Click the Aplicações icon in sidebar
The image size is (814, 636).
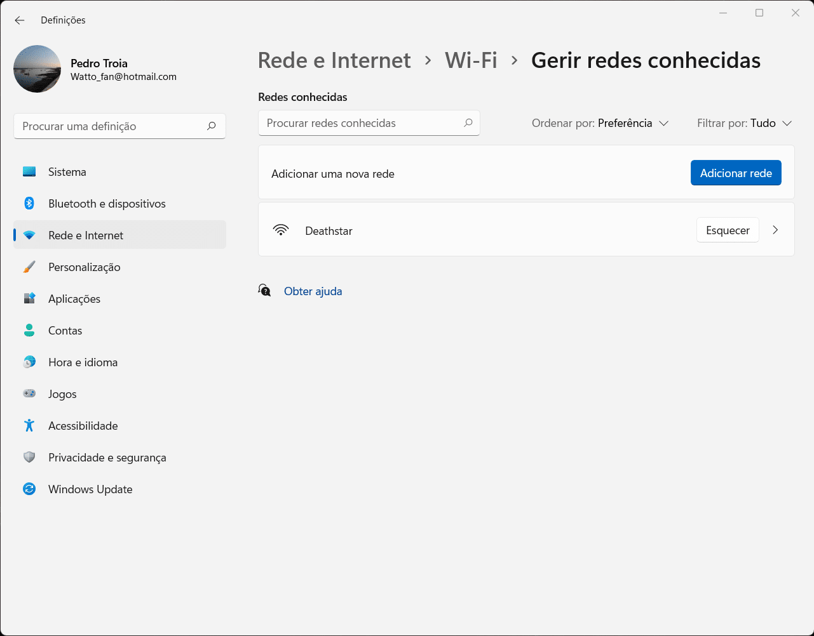29,299
